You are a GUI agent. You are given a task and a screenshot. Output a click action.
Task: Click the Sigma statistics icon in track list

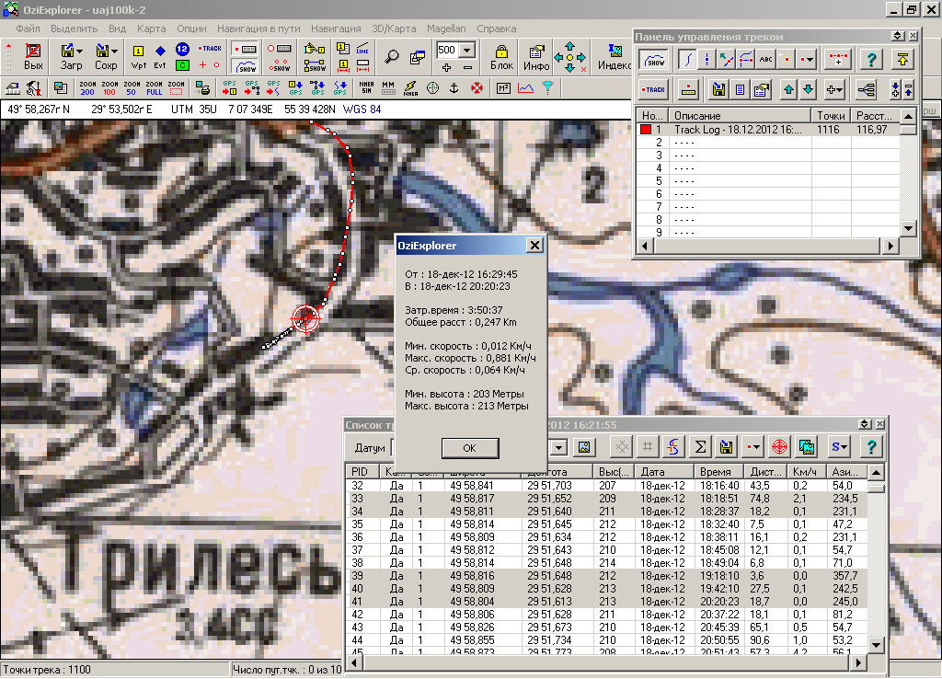click(x=700, y=447)
